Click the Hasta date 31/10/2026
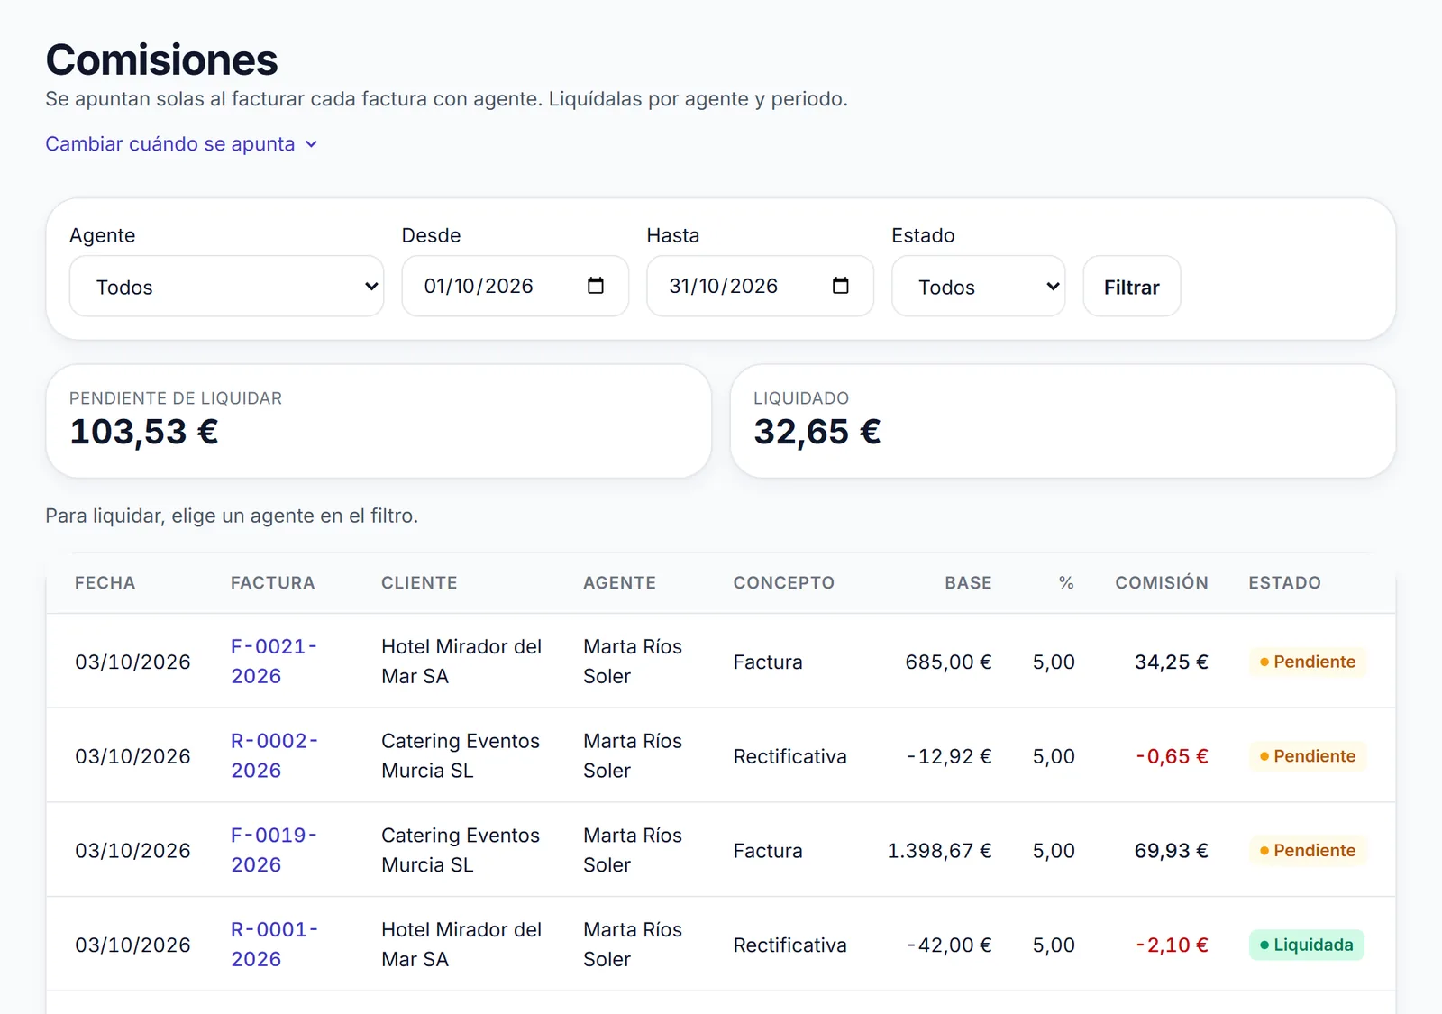The width and height of the screenshot is (1442, 1014). pyautogui.click(x=724, y=286)
